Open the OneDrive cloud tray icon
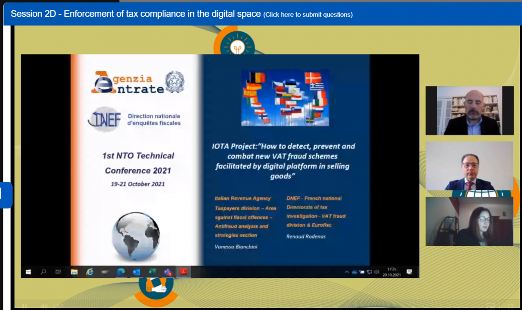522x310 pixels. [x=354, y=272]
